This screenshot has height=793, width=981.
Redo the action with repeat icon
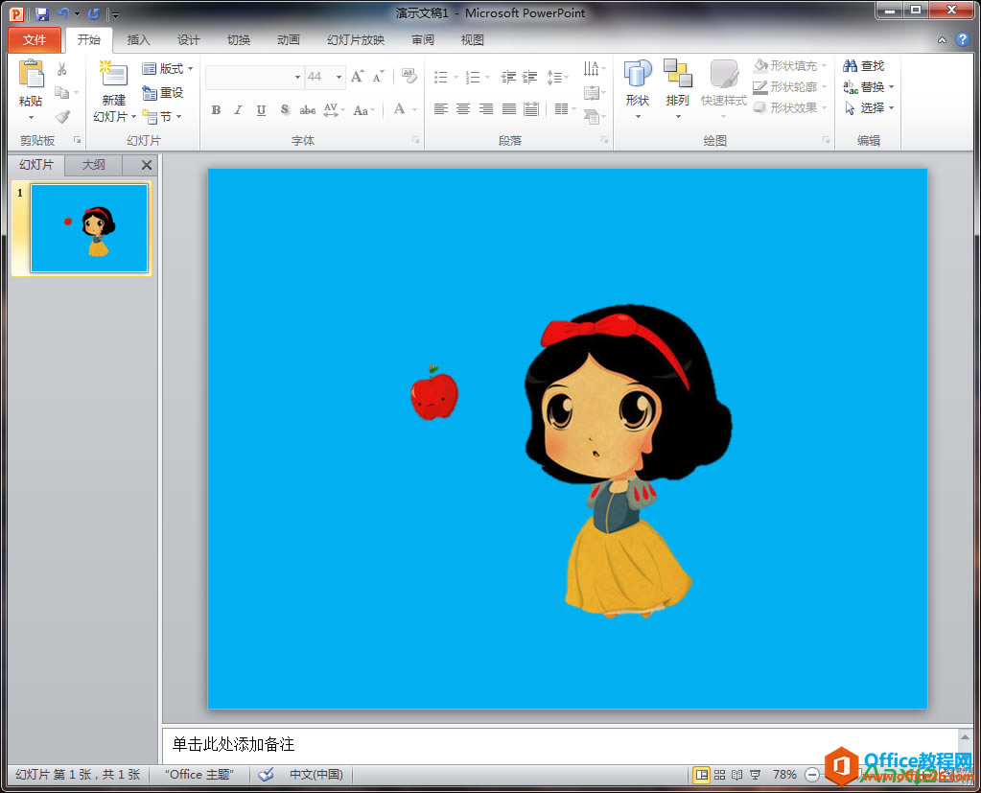click(x=95, y=13)
